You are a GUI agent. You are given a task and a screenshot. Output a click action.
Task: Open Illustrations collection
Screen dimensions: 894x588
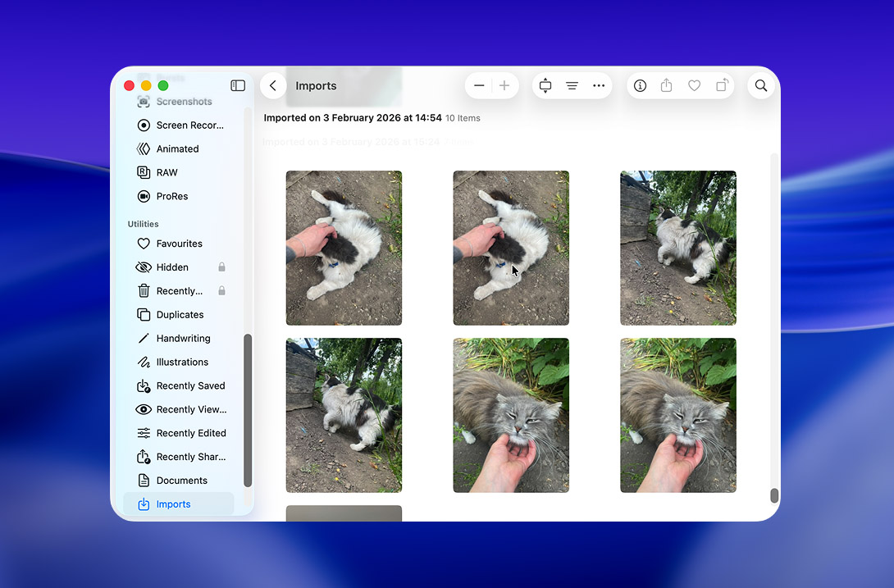pyautogui.click(x=179, y=362)
